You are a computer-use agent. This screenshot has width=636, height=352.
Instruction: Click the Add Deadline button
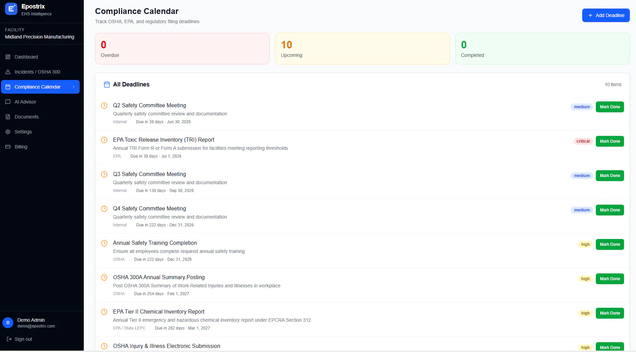tap(606, 15)
